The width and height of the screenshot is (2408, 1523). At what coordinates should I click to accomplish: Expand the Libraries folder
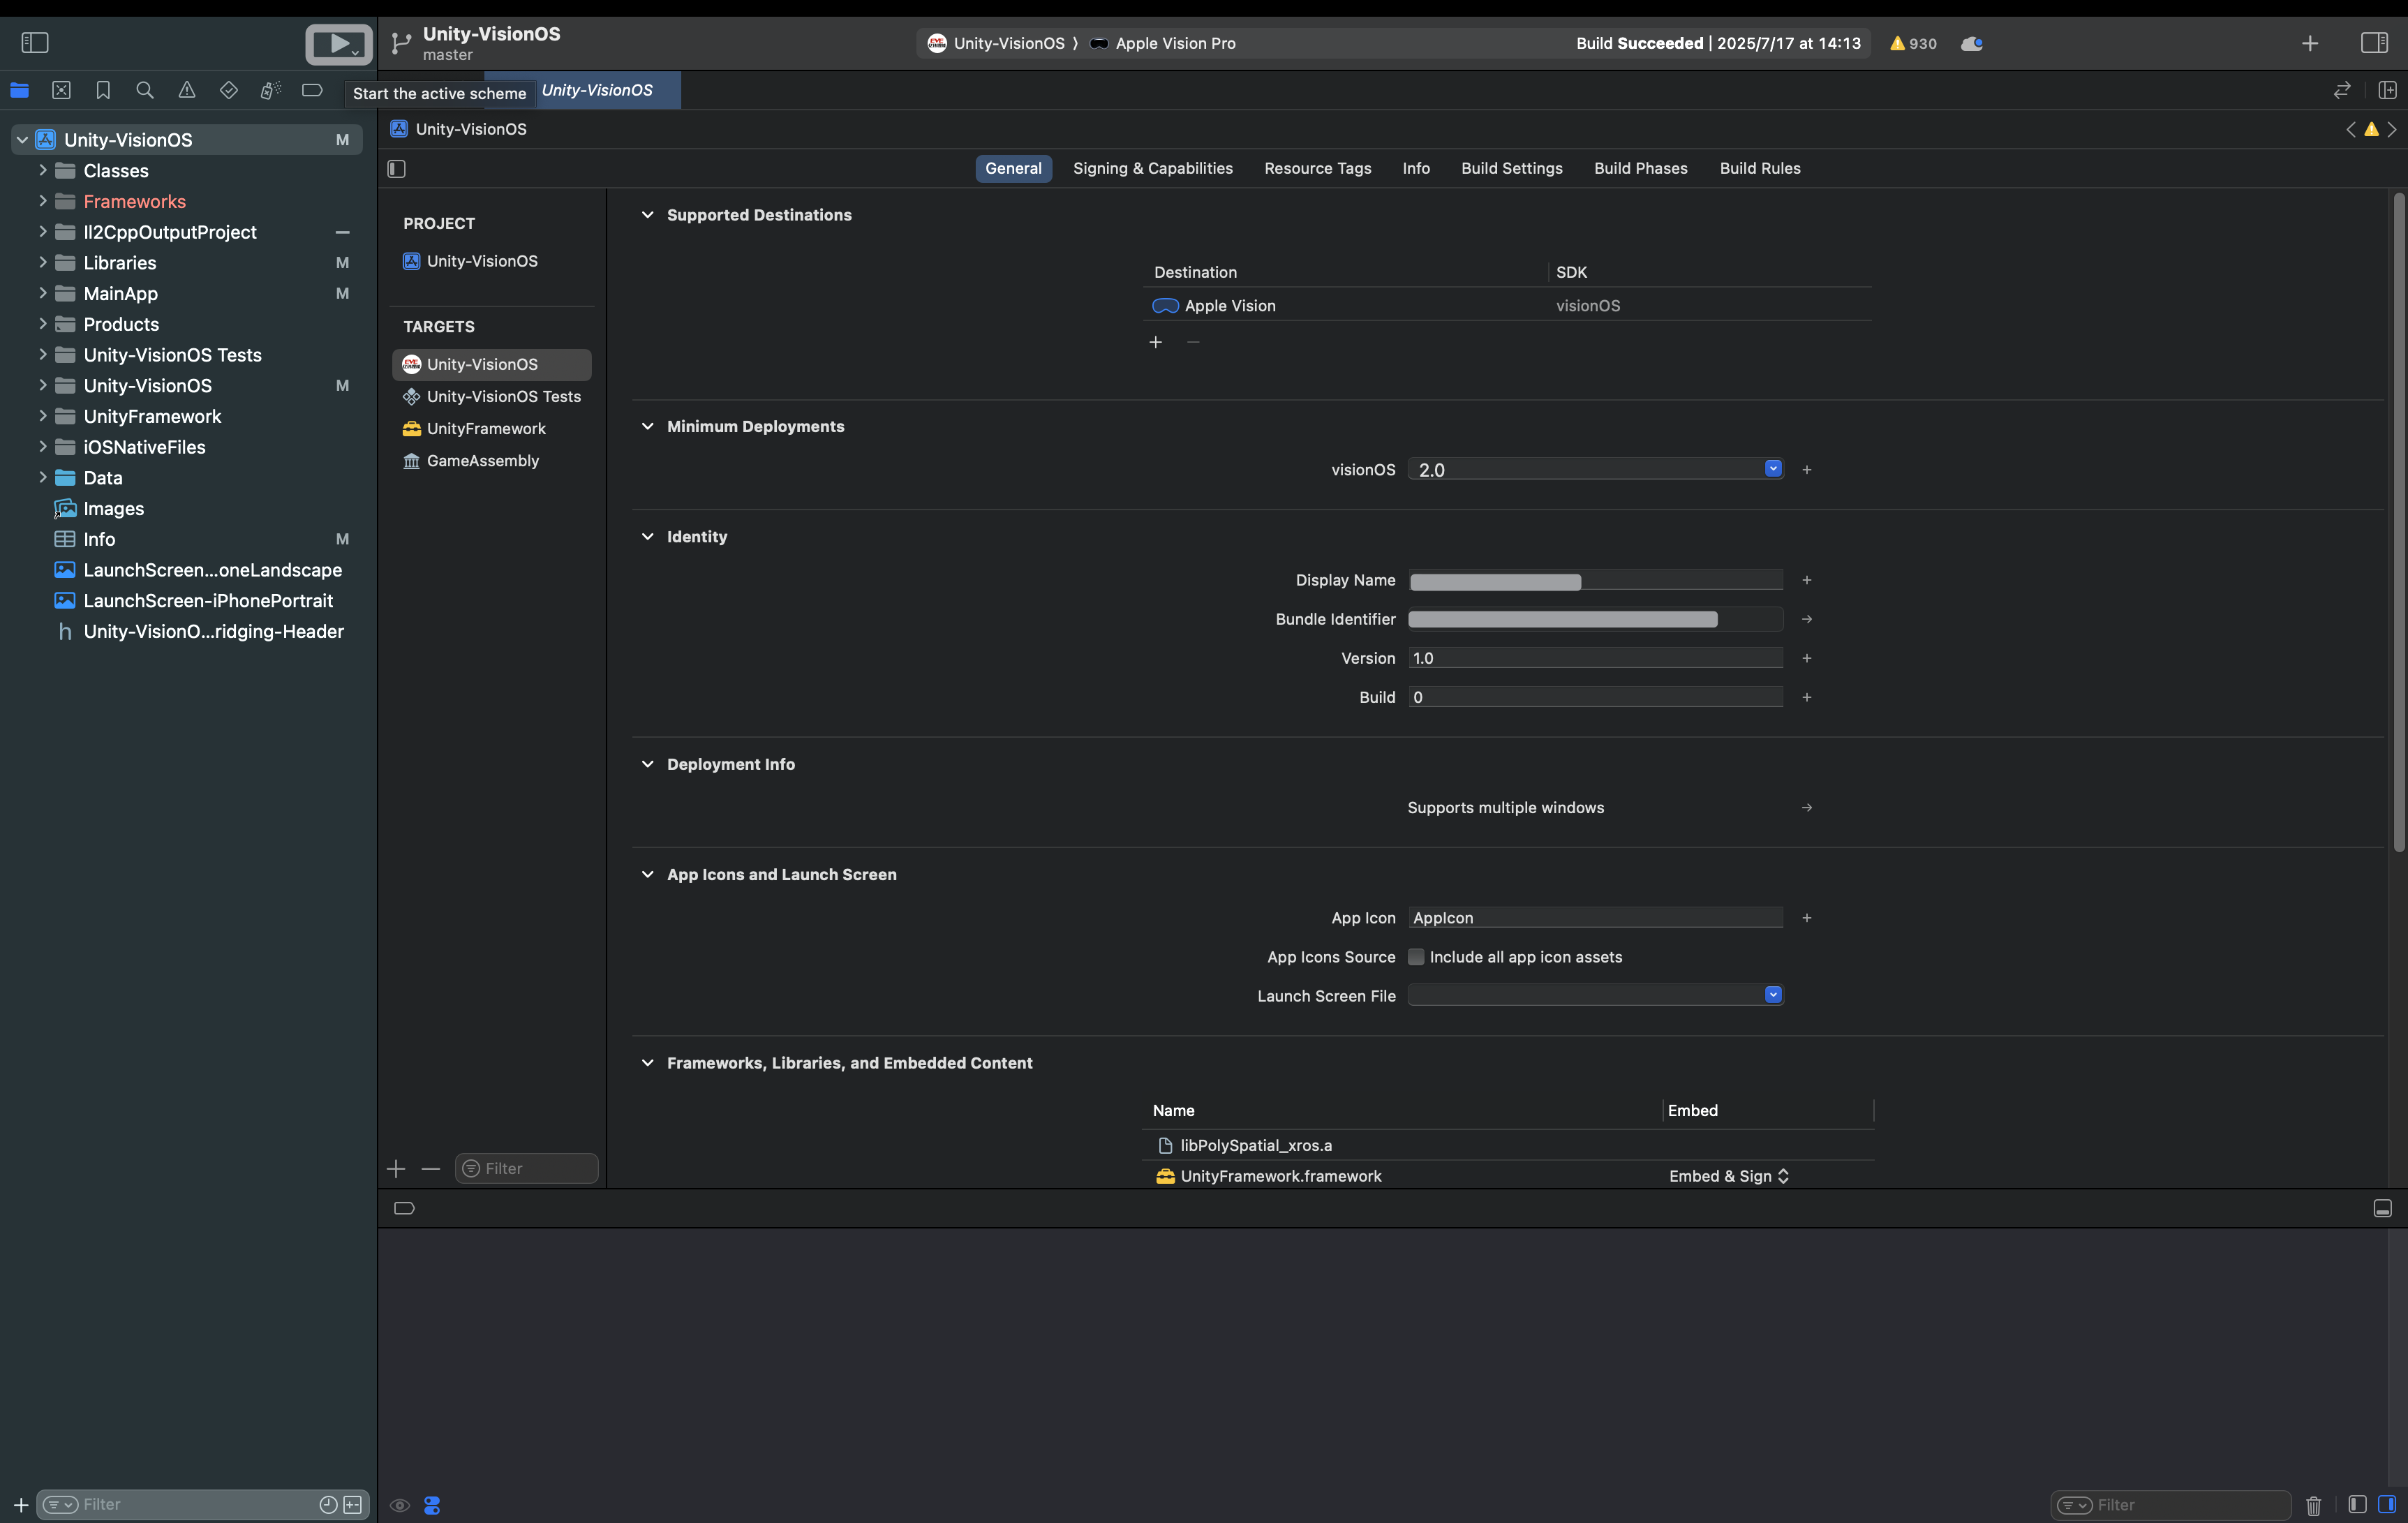coord(42,262)
